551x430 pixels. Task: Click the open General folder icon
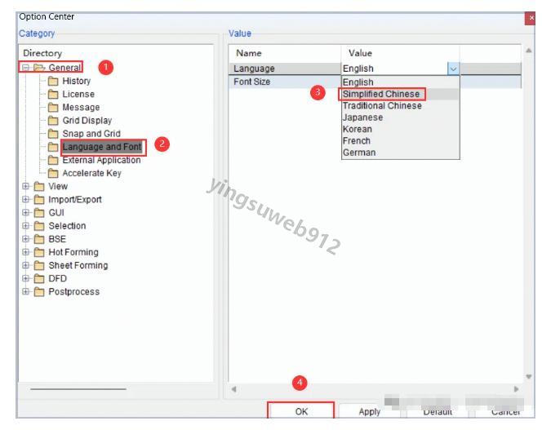[x=39, y=67]
